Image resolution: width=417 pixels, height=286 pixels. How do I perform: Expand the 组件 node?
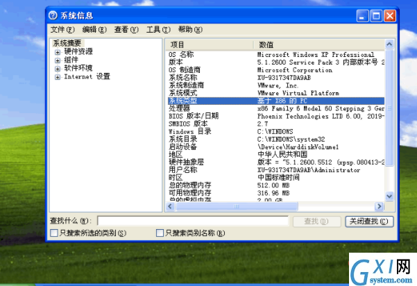58,60
